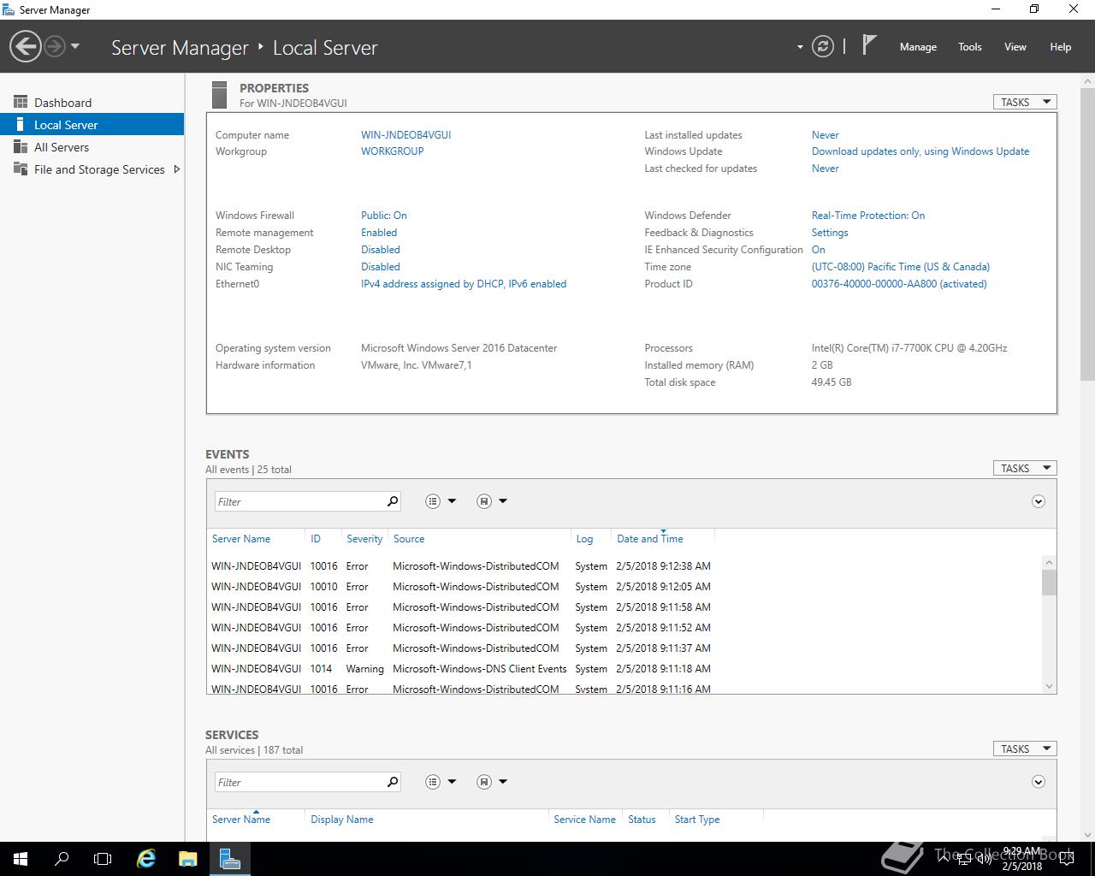1095x876 pixels.
Task: Open the Tools menu
Action: [970, 47]
